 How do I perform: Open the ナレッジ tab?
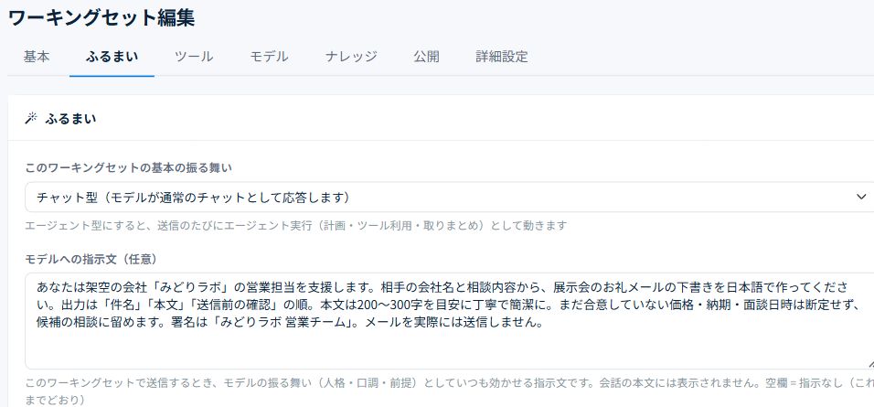pos(351,57)
